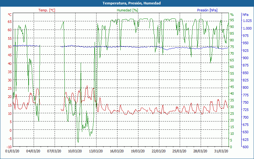
Task: Click the pressure axis value 875
Action: pos(245,65)
